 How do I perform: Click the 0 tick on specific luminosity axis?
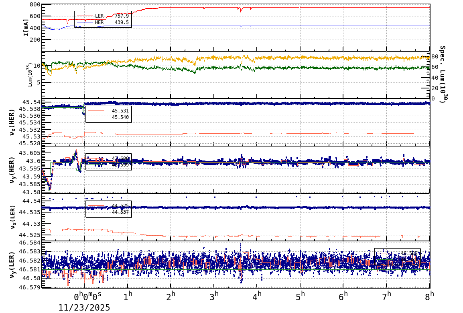433,98
